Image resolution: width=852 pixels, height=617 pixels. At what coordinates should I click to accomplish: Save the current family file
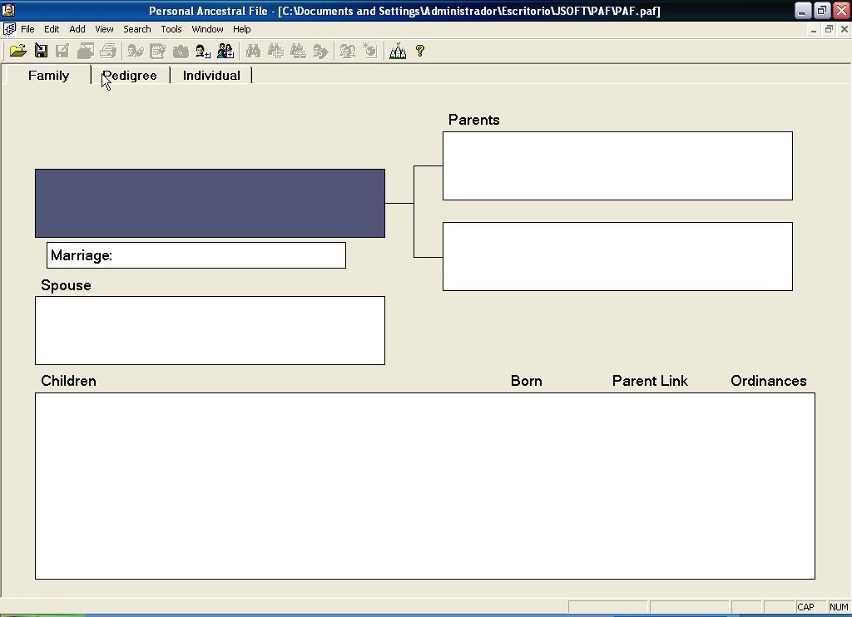(41, 51)
